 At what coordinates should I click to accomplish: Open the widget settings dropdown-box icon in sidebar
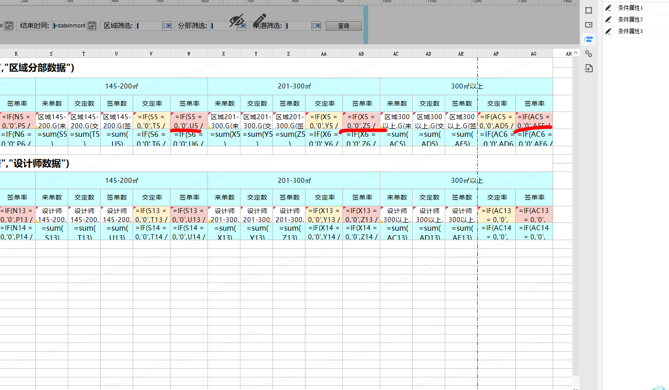click(x=589, y=25)
